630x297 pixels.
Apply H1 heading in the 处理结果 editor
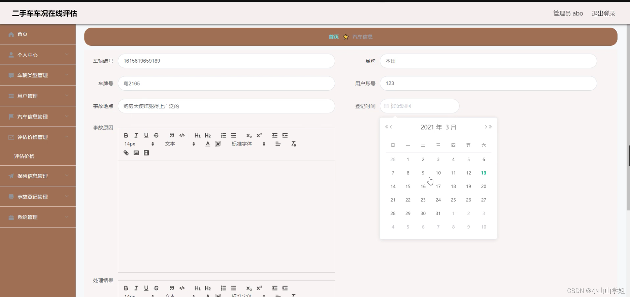(x=197, y=288)
